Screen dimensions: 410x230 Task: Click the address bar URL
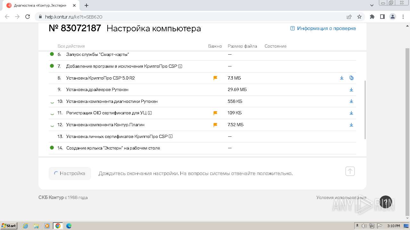click(x=74, y=17)
